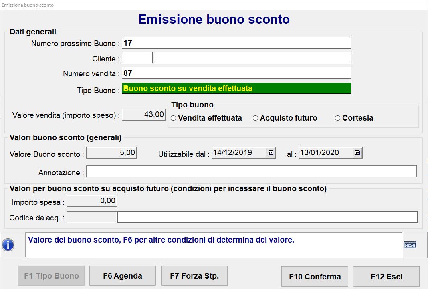Click the Numero prossimo Buono field
428x289 pixels.
(236, 43)
